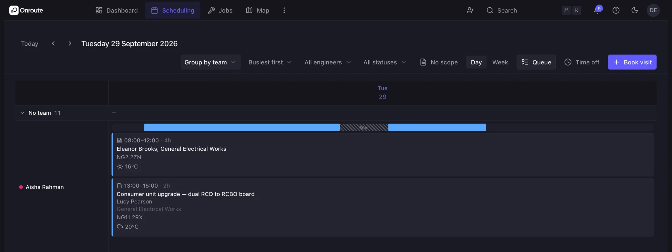Select engineer Aisha Rahman

coord(45,187)
